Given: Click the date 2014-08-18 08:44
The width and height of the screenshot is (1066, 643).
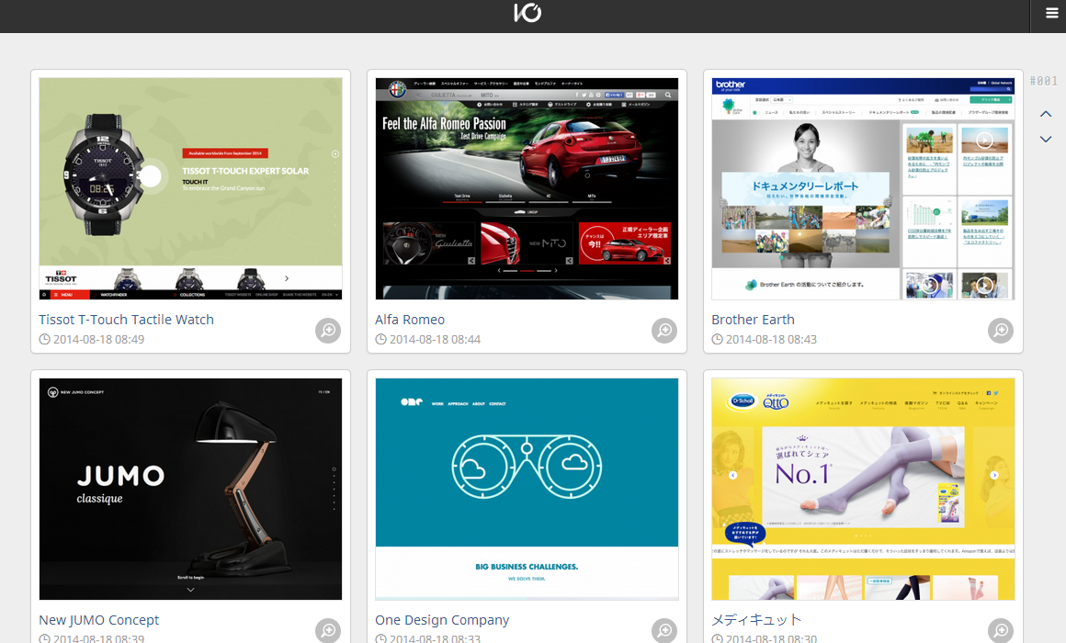Looking at the screenshot, I should pyautogui.click(x=435, y=339).
